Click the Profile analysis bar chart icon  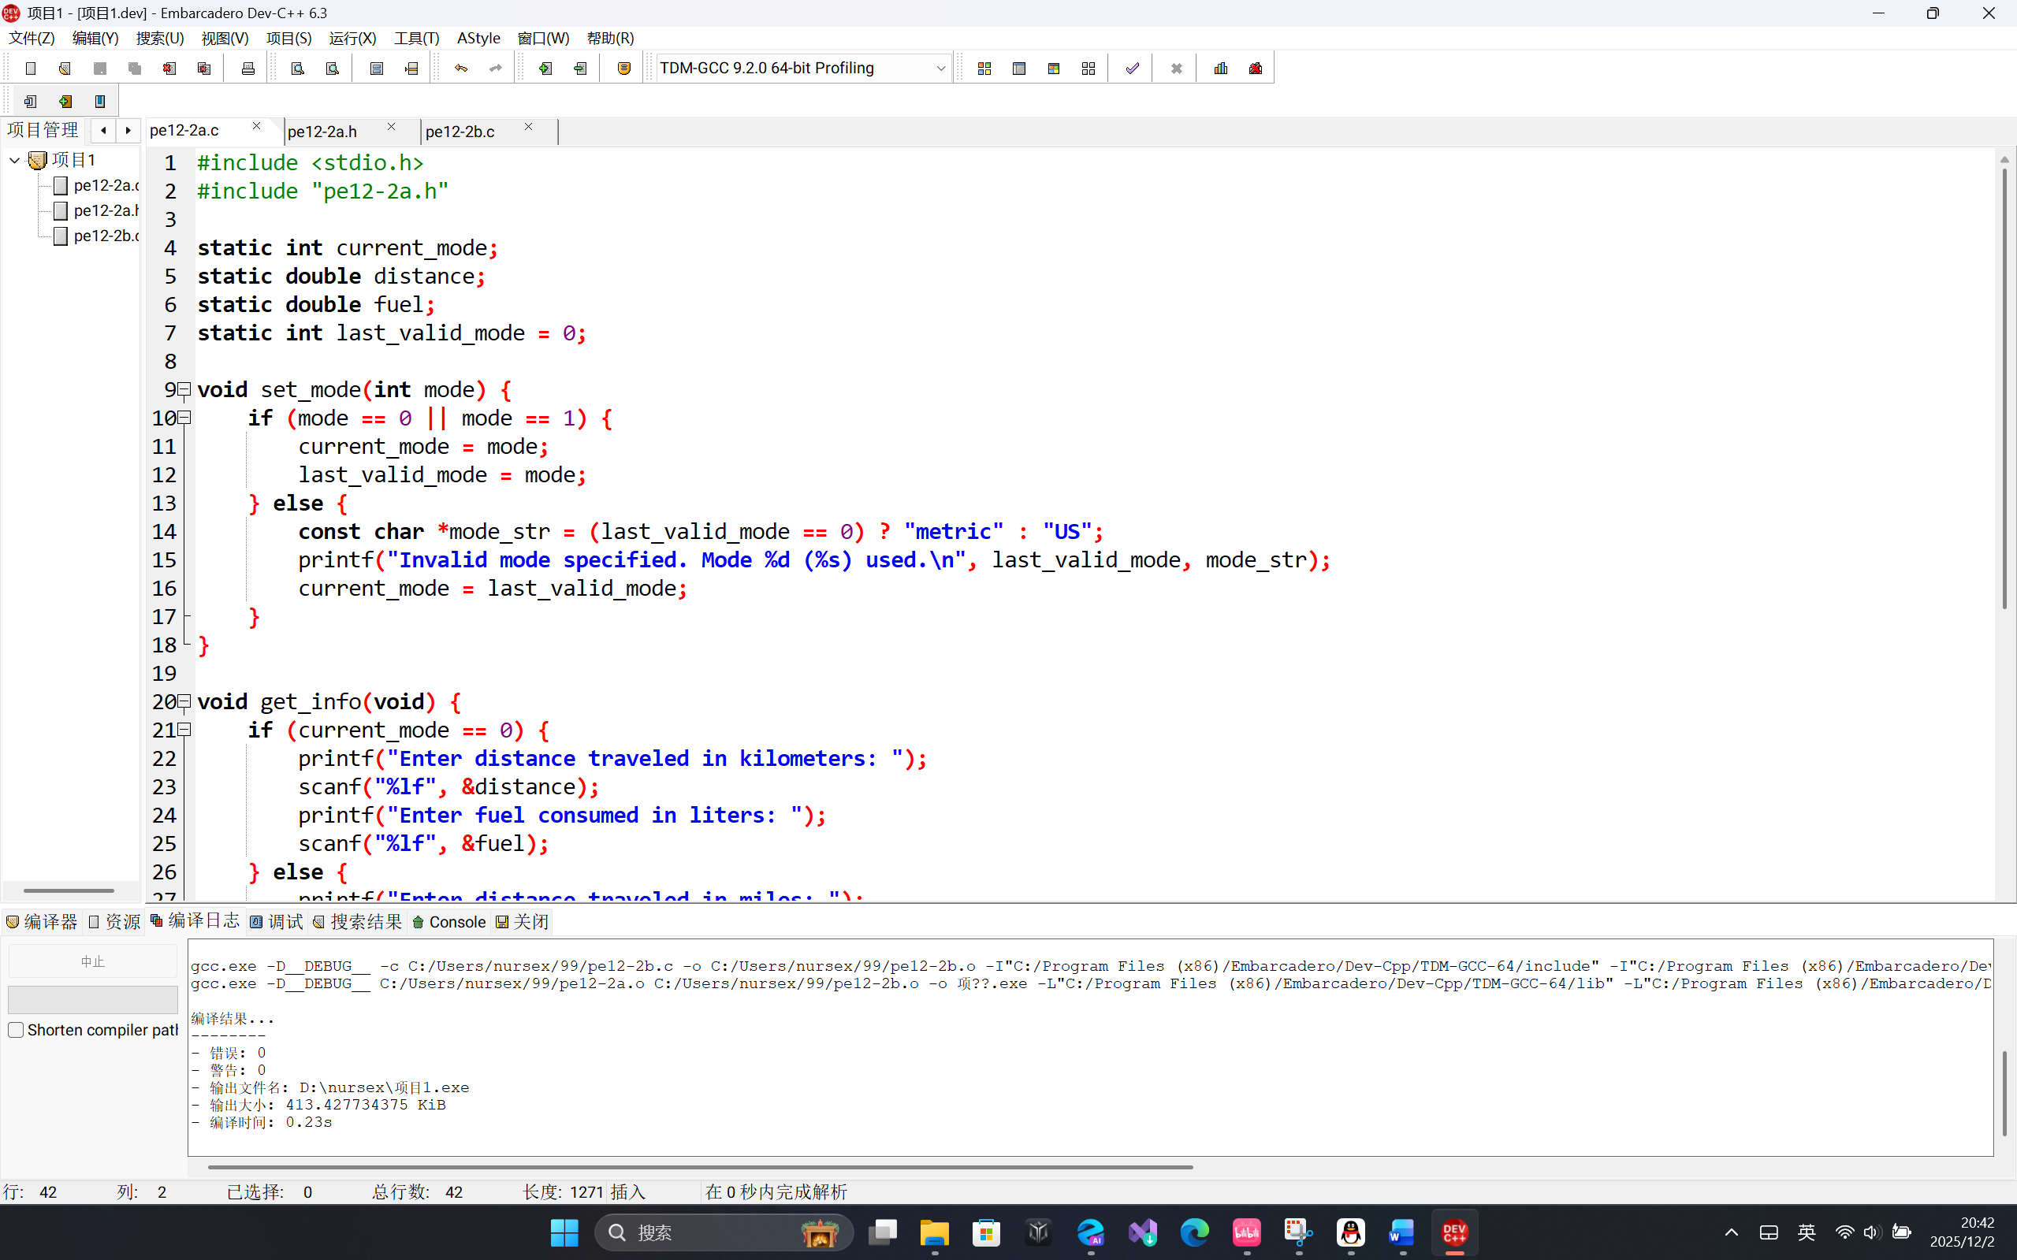tap(1221, 69)
